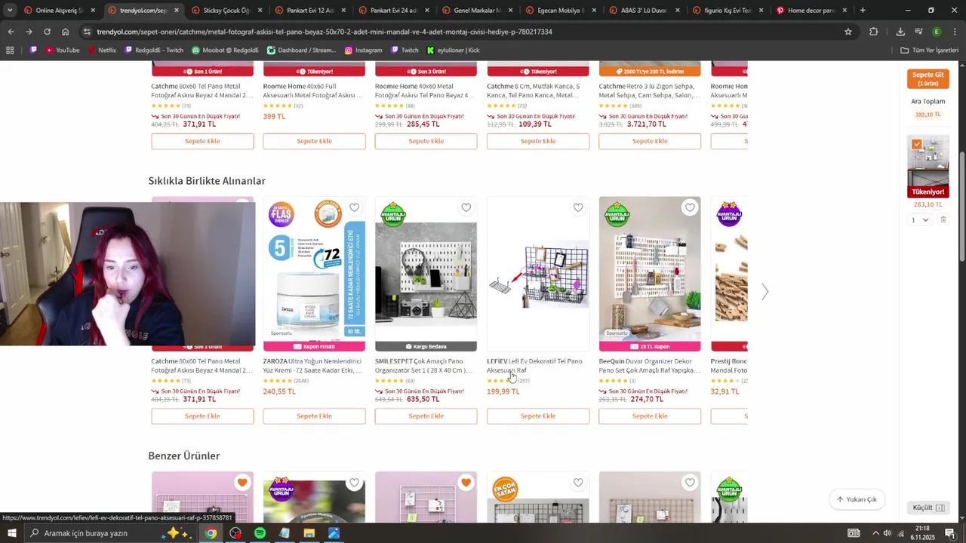Open cart item thumbnail in sidebar

pyautogui.click(x=928, y=167)
